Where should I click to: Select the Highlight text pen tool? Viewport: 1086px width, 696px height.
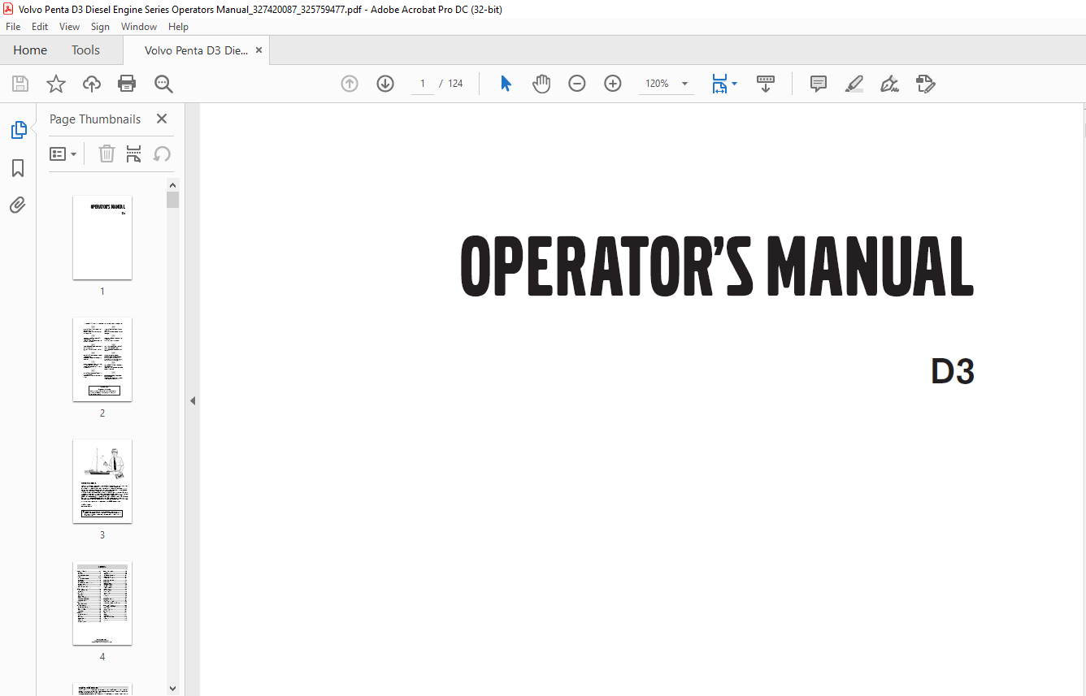pyautogui.click(x=854, y=84)
